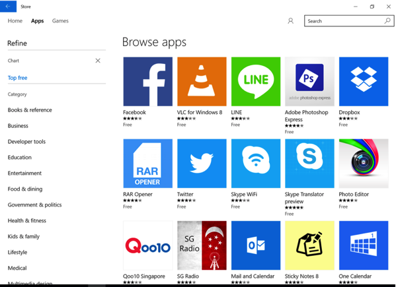396x287 pixels.
Task: Filter by Business category
Action: 18,126
